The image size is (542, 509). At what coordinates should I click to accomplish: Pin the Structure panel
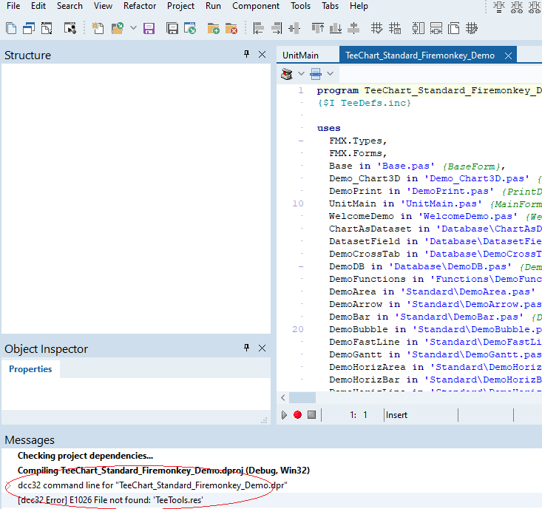tap(246, 54)
